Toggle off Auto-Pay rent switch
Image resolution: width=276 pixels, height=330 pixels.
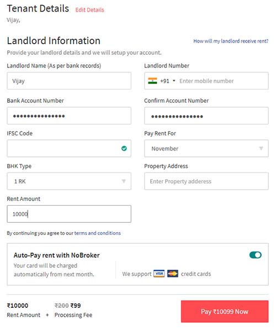256,255
